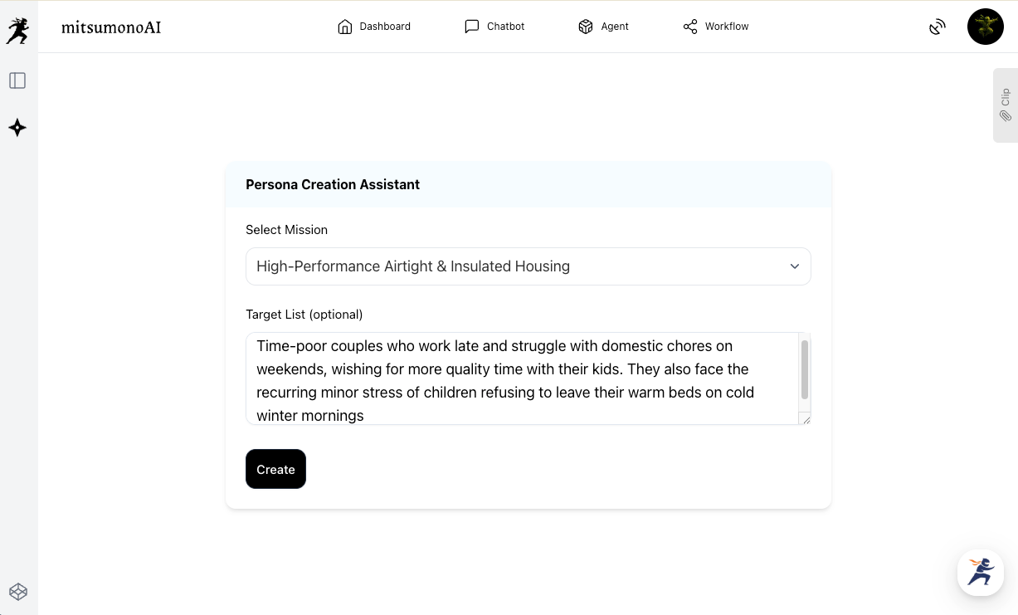Open the user profile avatar
Screen dimensions: 1018x615
tap(985, 27)
